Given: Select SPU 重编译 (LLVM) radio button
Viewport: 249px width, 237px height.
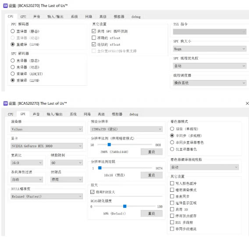Looking at the screenshot, I should [13, 80].
